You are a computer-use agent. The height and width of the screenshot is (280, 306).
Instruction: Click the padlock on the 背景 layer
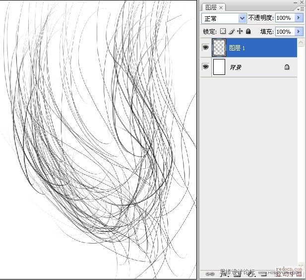click(287, 67)
